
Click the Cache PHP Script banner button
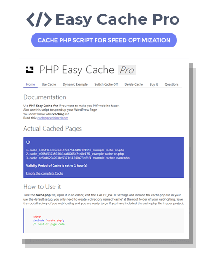(104, 40)
